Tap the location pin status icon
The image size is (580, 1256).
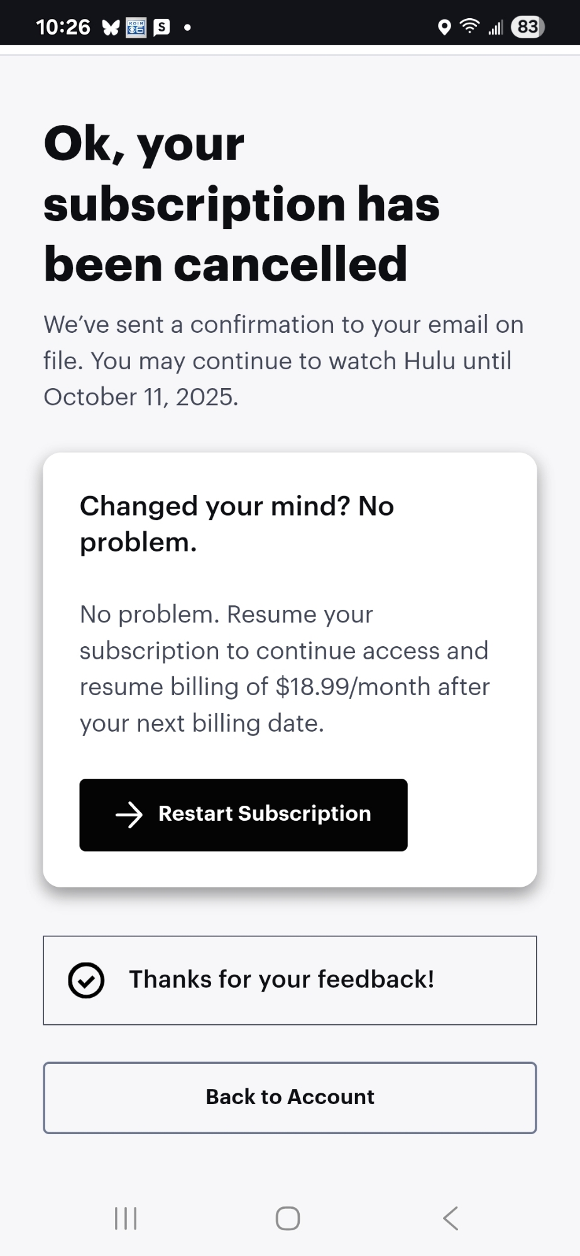(444, 28)
